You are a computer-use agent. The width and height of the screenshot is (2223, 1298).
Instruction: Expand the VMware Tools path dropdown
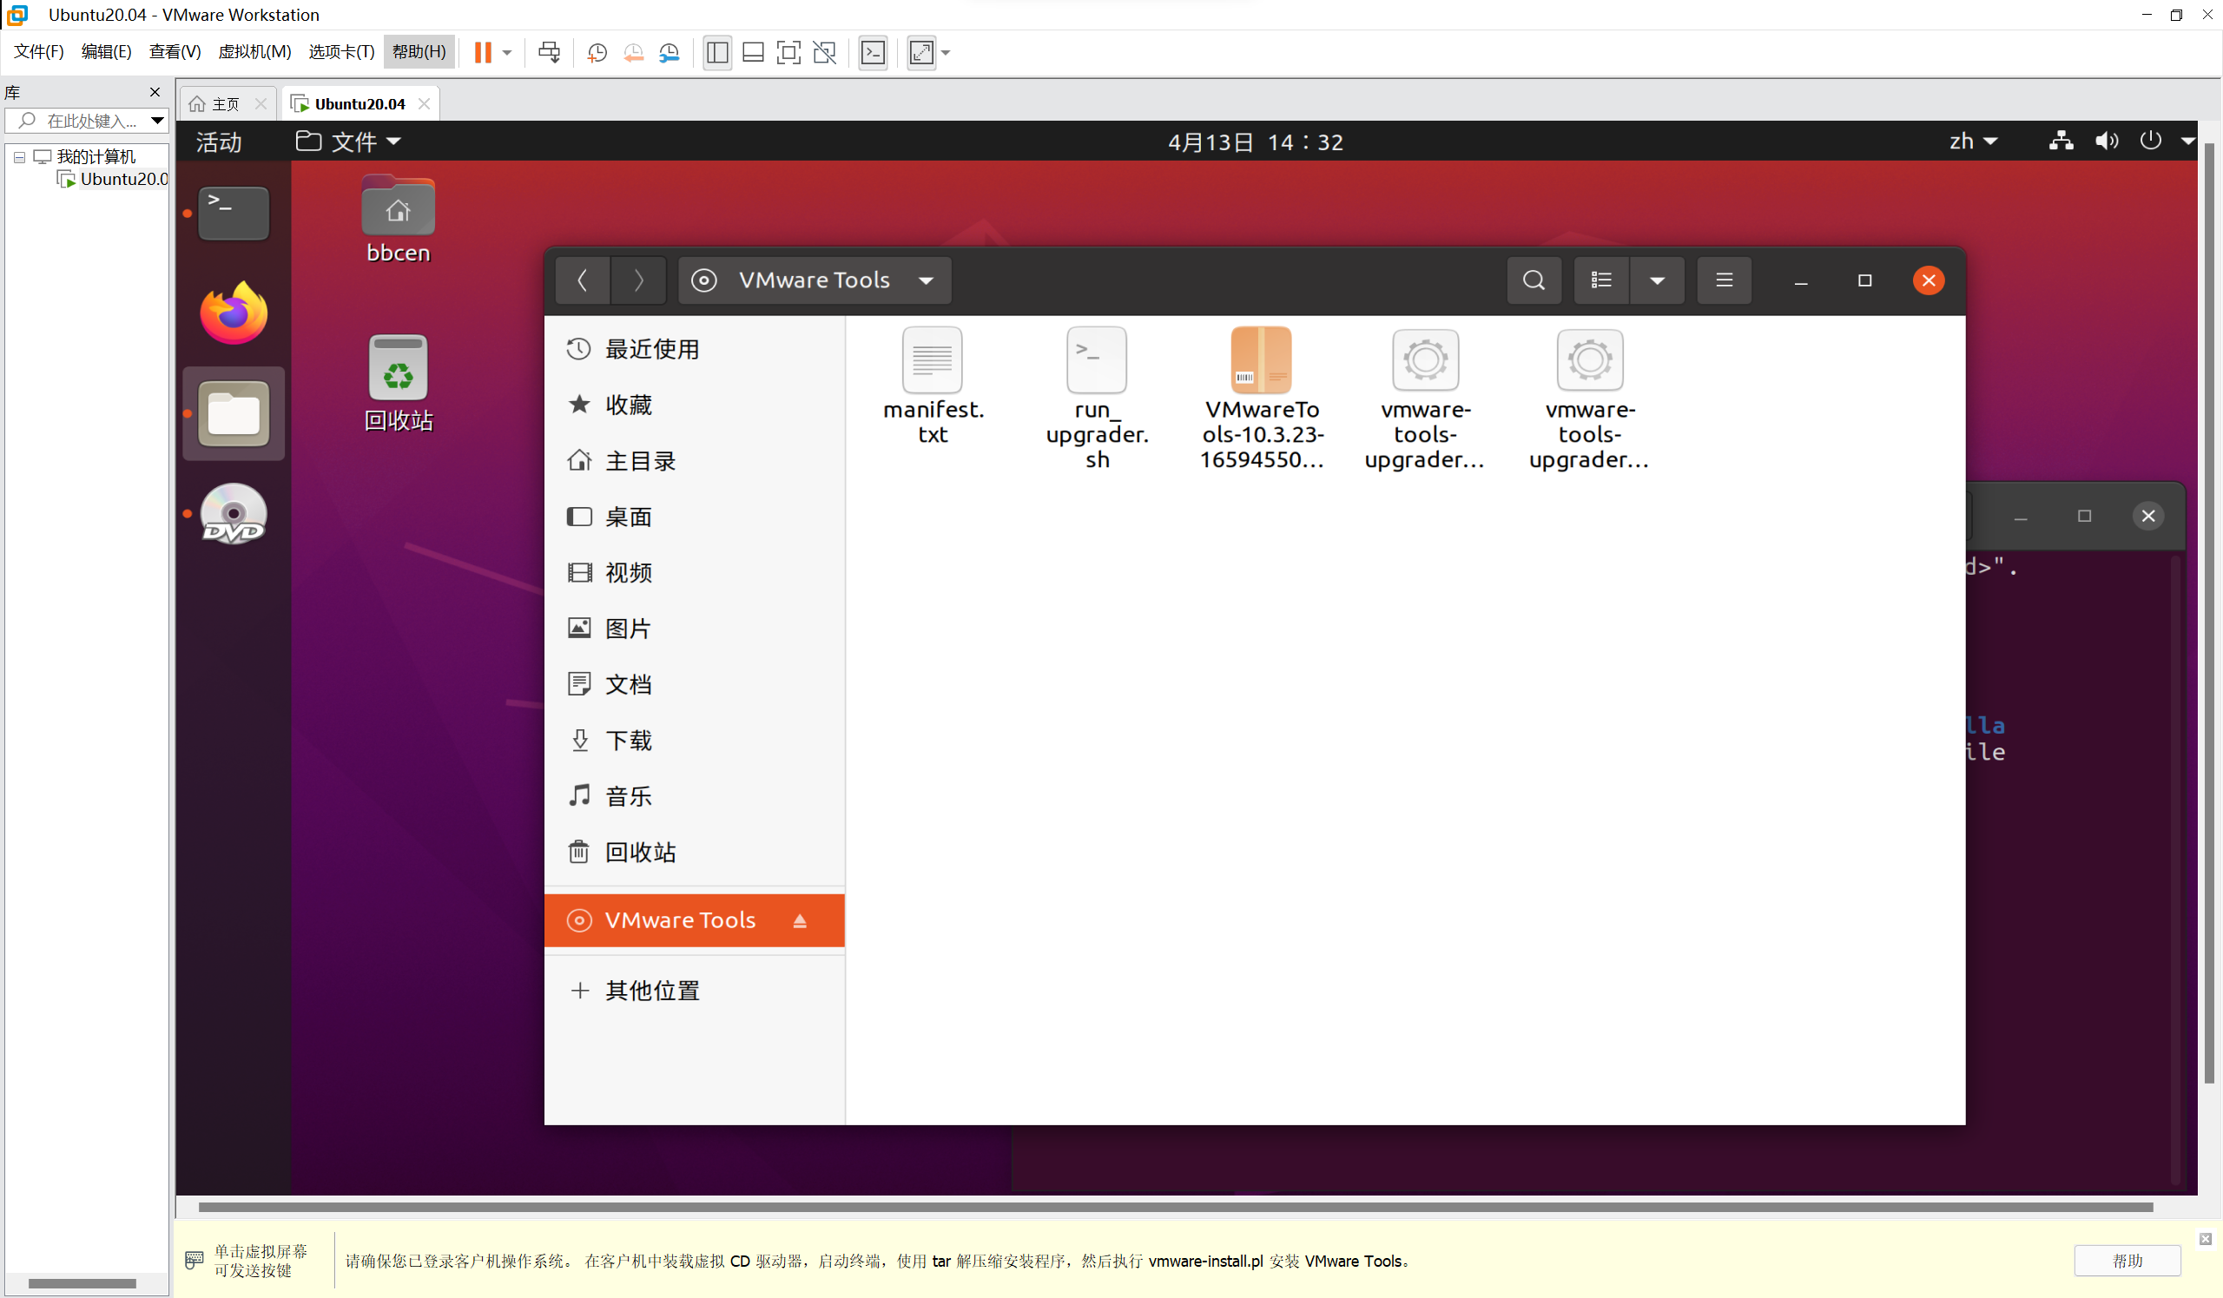927,280
